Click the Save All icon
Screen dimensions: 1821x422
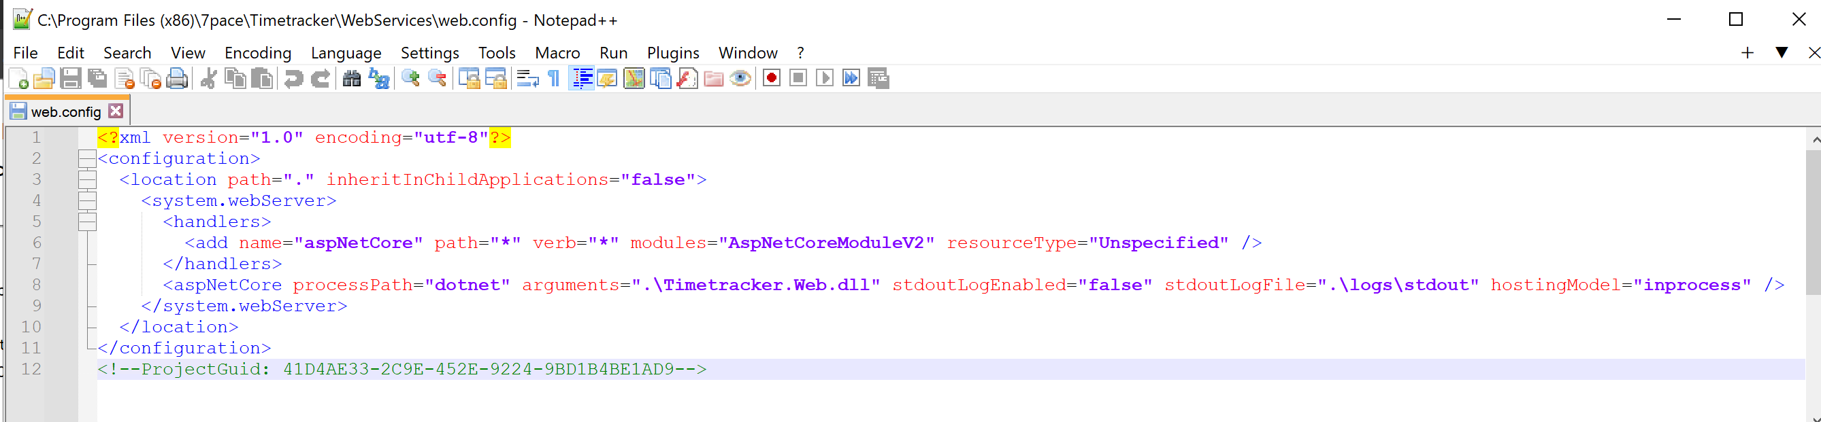point(97,78)
